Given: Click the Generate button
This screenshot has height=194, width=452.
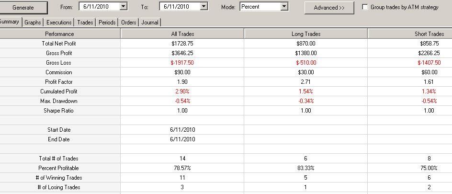Looking at the screenshot, I should [23, 8].
